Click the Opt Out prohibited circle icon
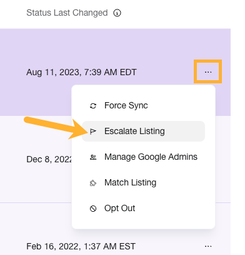245x255 pixels. point(93,209)
